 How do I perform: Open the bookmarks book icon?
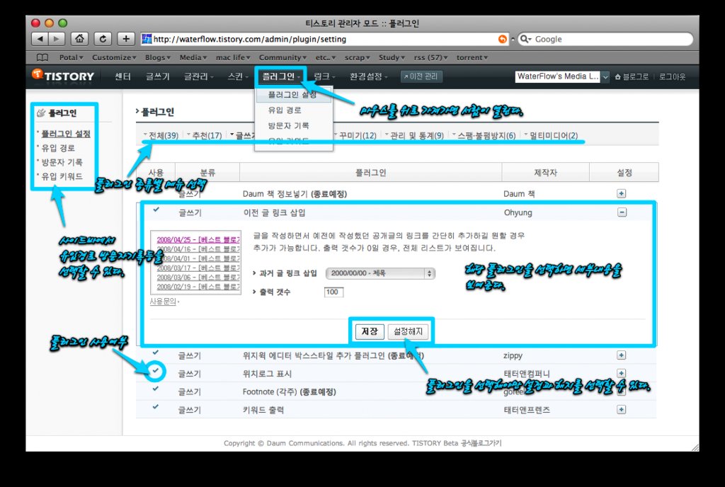[x=42, y=58]
